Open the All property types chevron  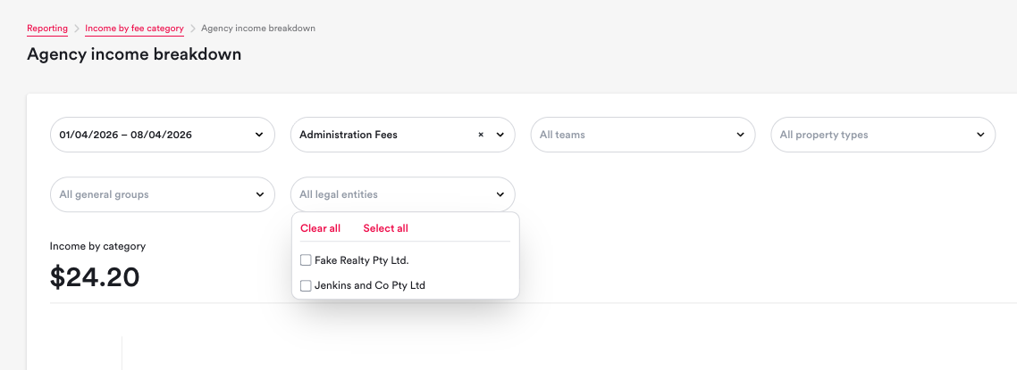tap(980, 135)
